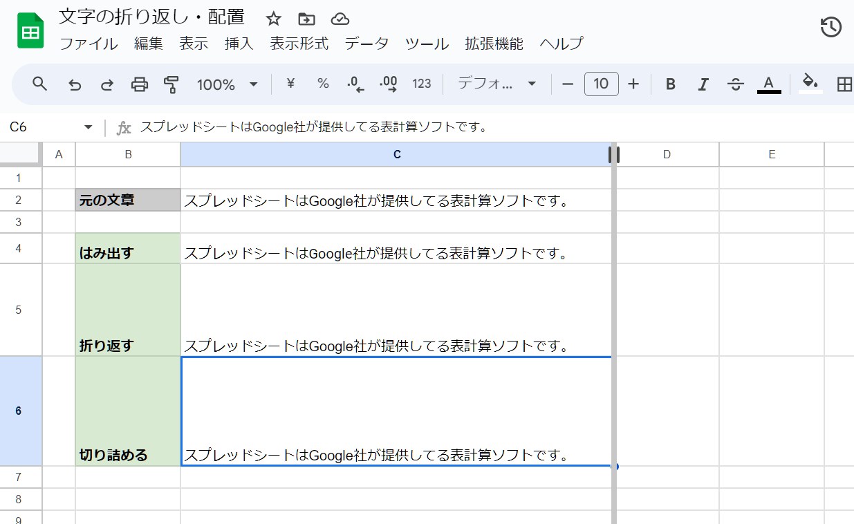This screenshot has height=524, width=854.
Task: Redo the last action
Action: pos(107,84)
